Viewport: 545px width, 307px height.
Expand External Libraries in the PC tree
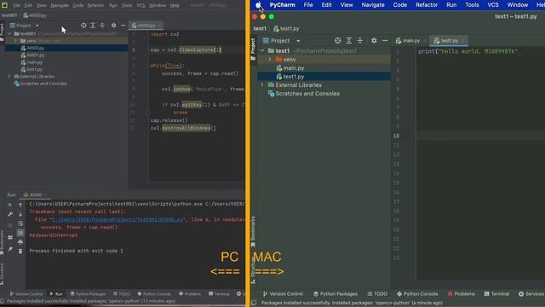9,76
